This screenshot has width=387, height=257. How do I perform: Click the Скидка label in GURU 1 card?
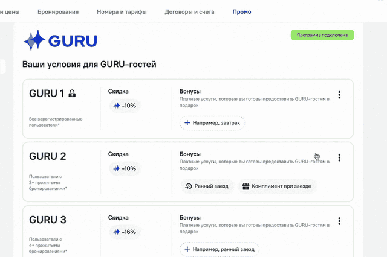[119, 91]
